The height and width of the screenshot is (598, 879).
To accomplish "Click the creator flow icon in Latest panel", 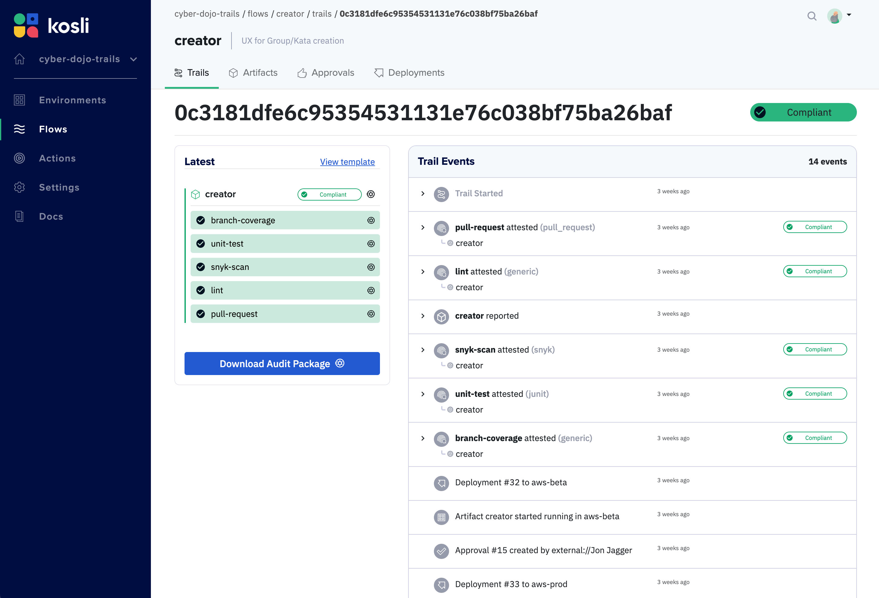I will pos(195,194).
